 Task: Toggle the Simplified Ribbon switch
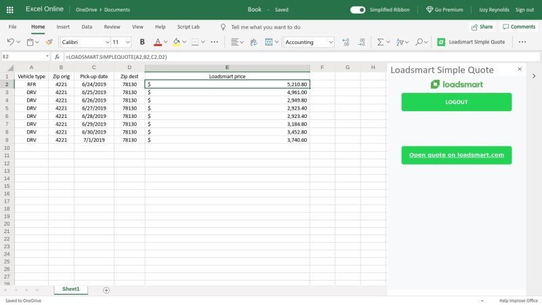(x=358, y=9)
